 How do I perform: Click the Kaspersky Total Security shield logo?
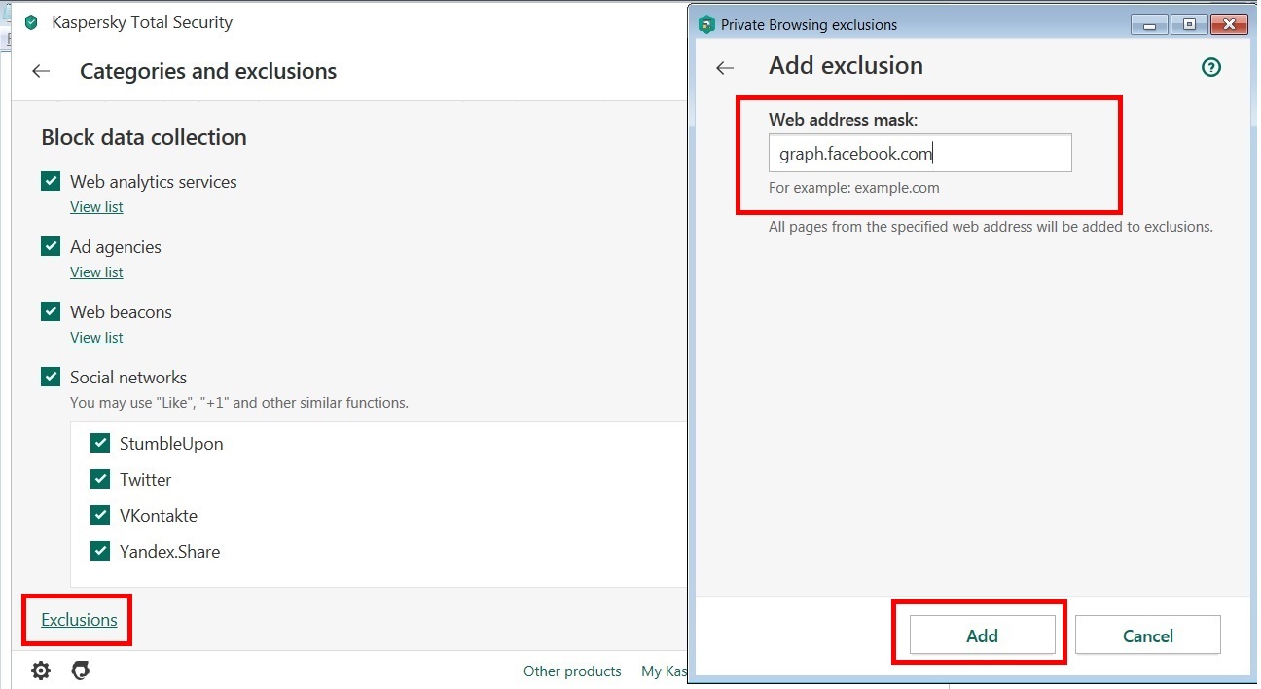coord(31,21)
